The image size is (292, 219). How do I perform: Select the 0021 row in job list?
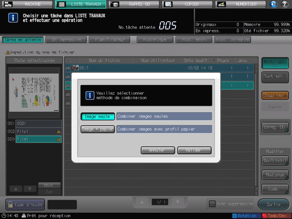coord(159,68)
